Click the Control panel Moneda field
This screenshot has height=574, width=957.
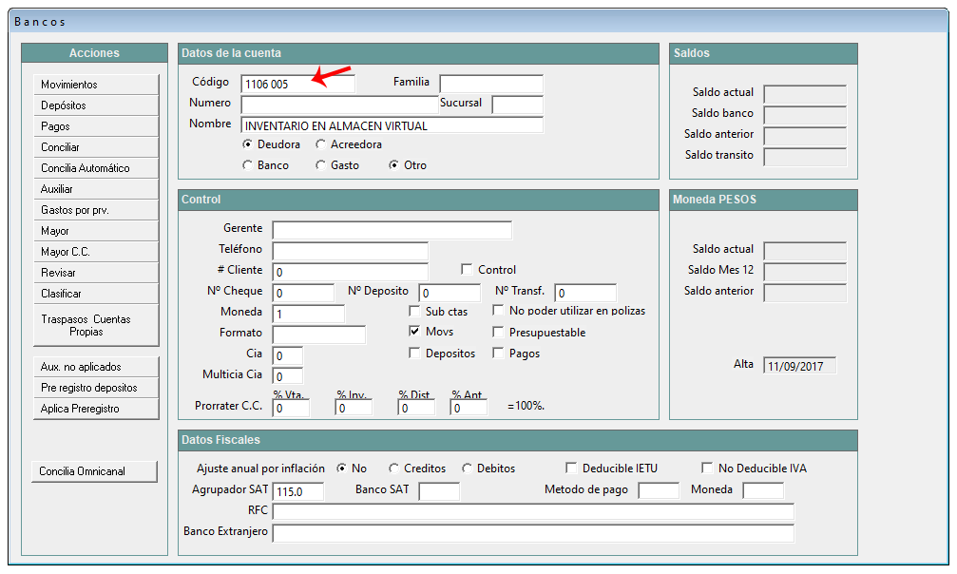(x=308, y=314)
